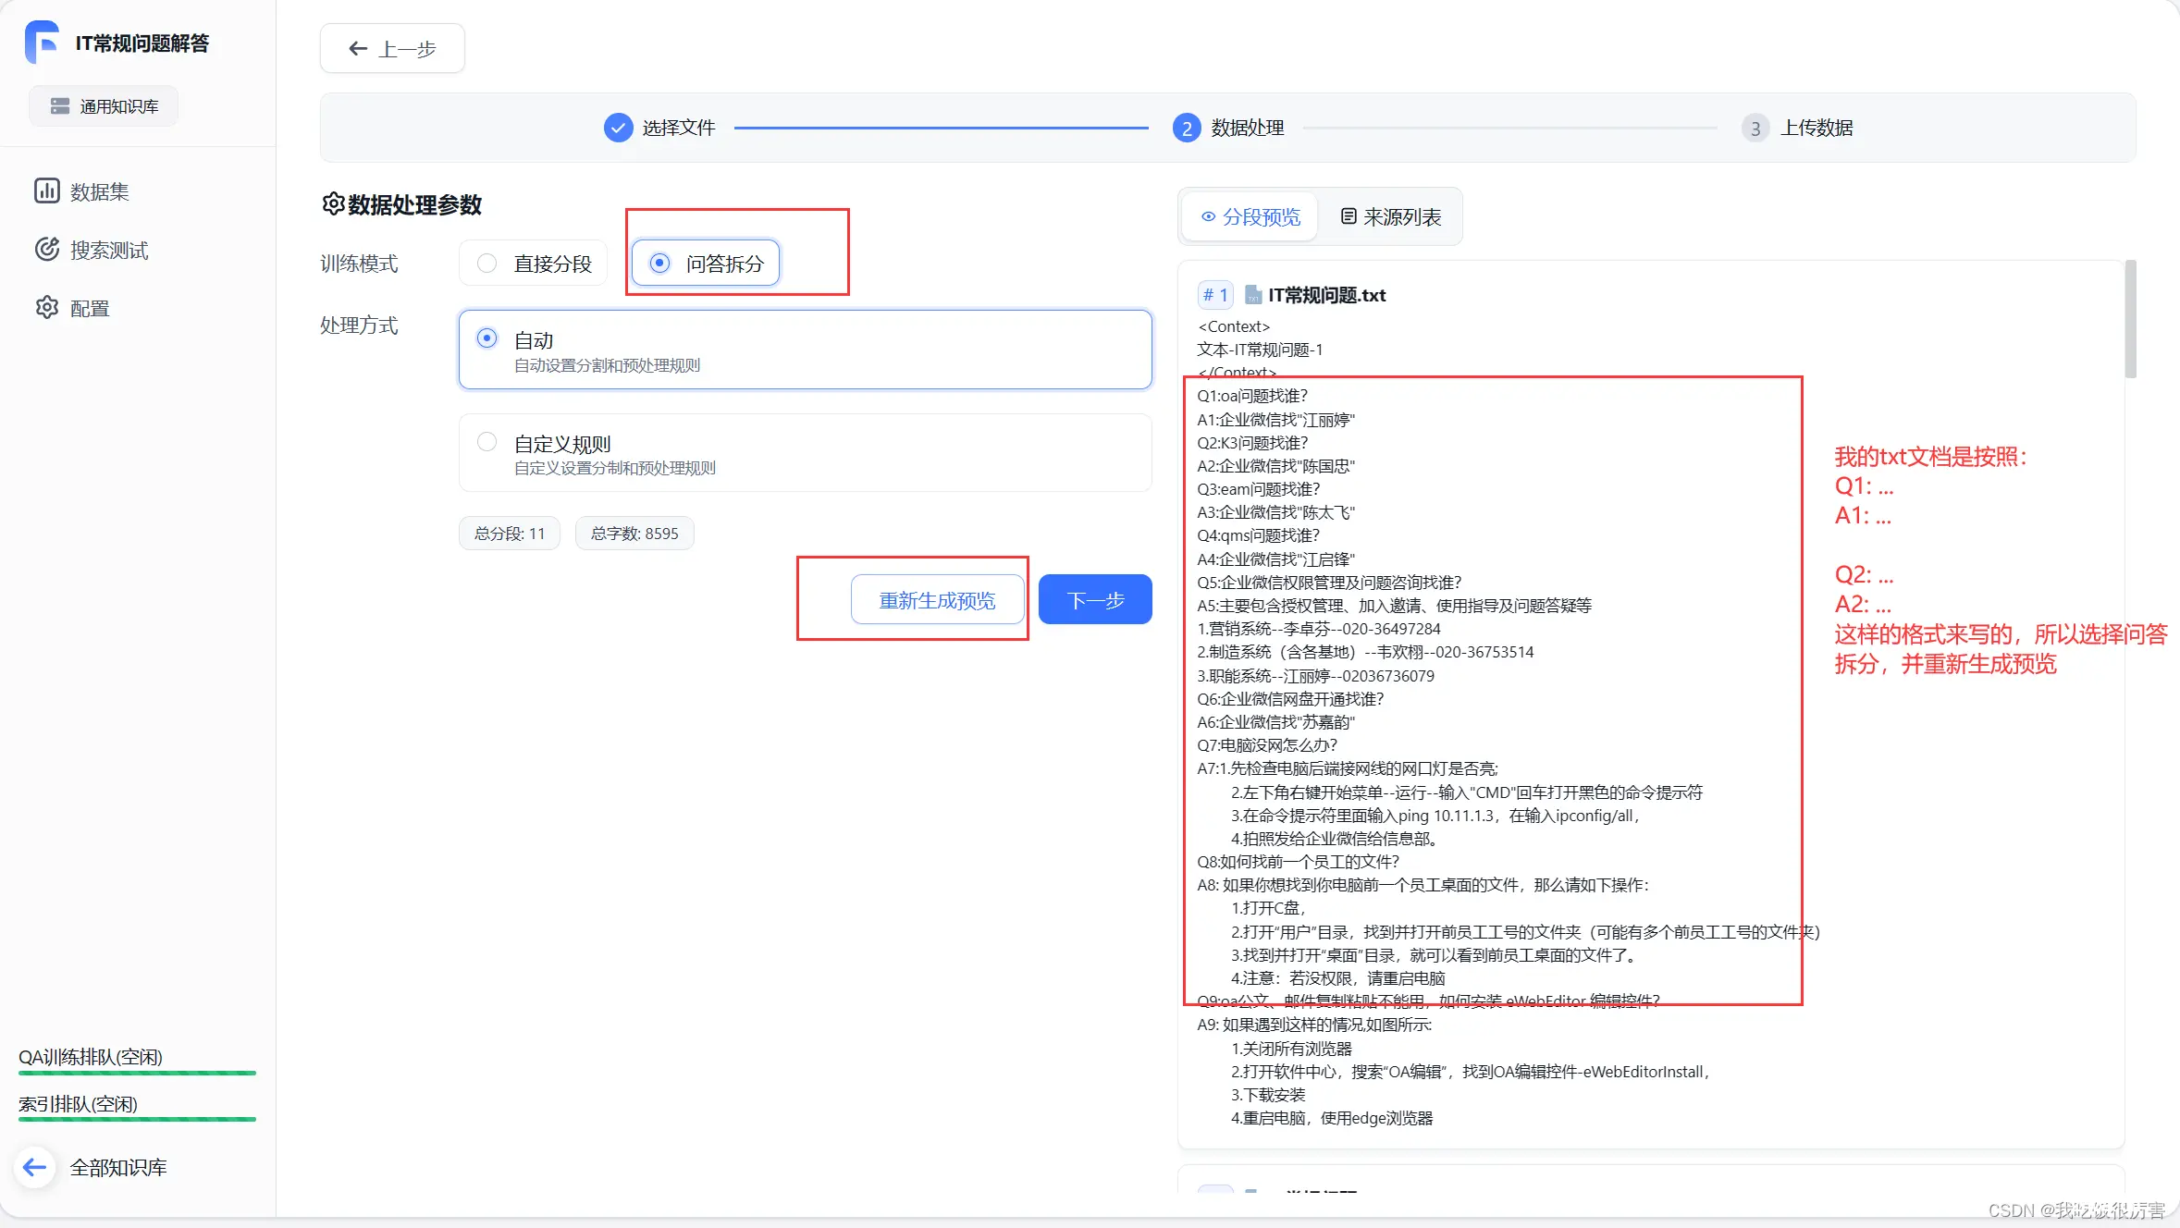
Task: Click the 上传数据 step label
Action: tap(1817, 128)
